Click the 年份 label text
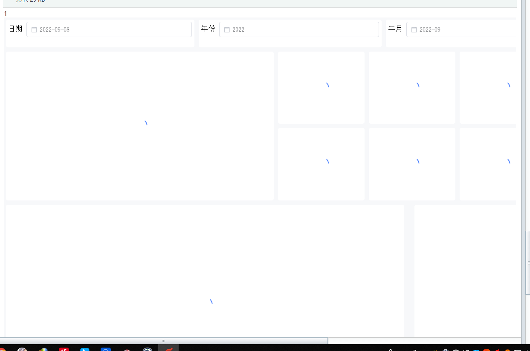The width and height of the screenshot is (530, 351). tap(208, 29)
